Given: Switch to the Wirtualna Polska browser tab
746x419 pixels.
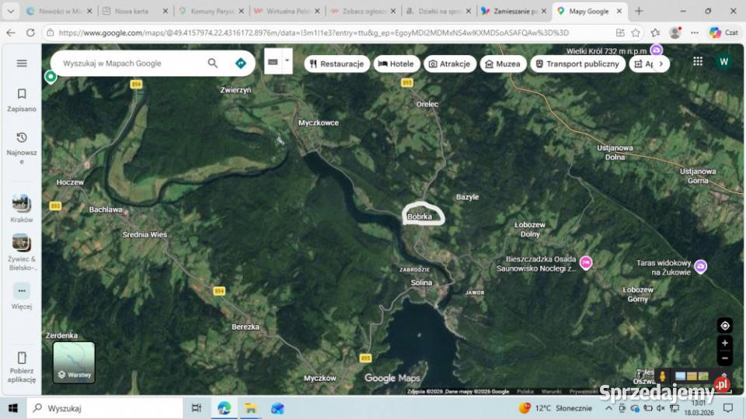Looking at the screenshot, I should point(287,11).
